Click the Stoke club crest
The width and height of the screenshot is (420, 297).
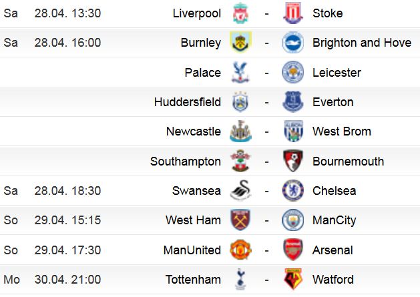coord(293,13)
